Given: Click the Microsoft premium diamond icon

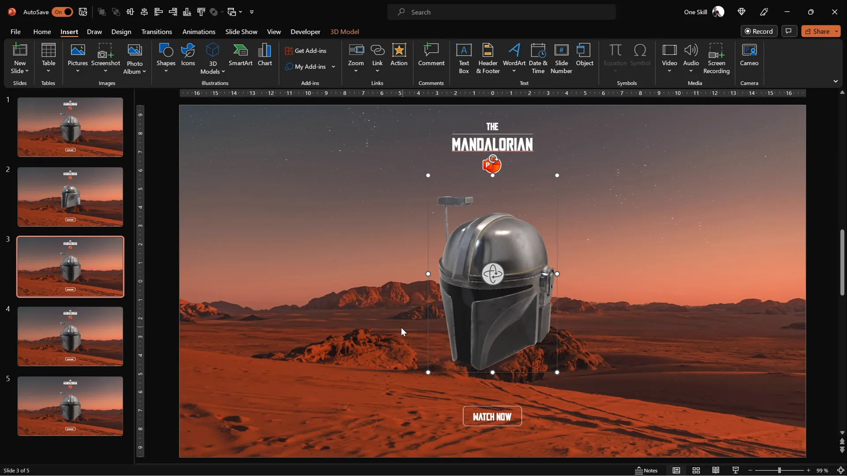Looking at the screenshot, I should pos(742,12).
